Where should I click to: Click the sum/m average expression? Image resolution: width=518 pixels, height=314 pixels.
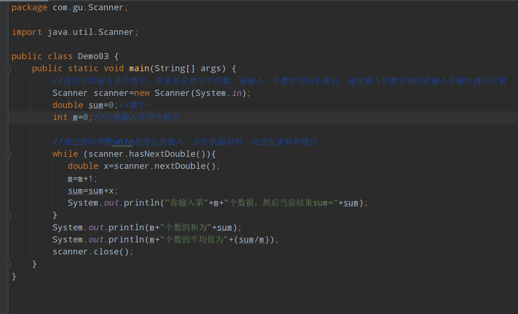point(254,240)
